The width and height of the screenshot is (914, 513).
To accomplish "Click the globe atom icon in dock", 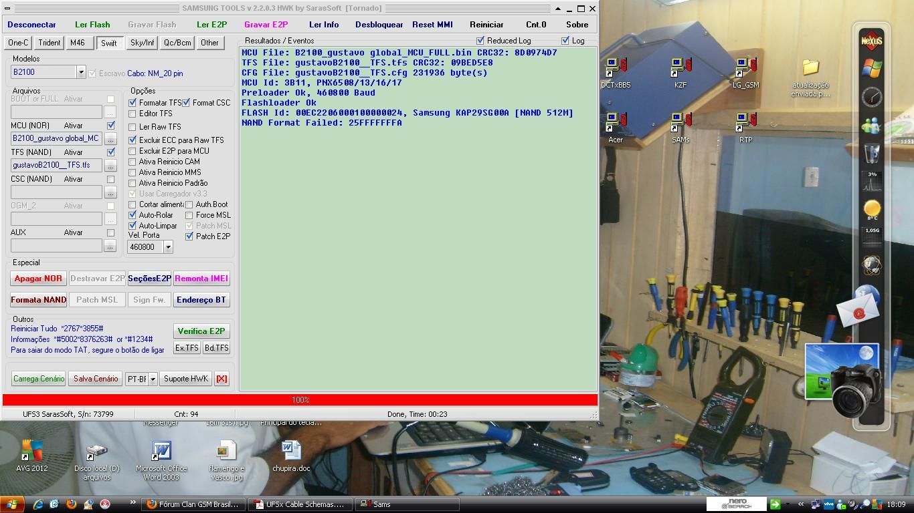I will click(x=871, y=265).
